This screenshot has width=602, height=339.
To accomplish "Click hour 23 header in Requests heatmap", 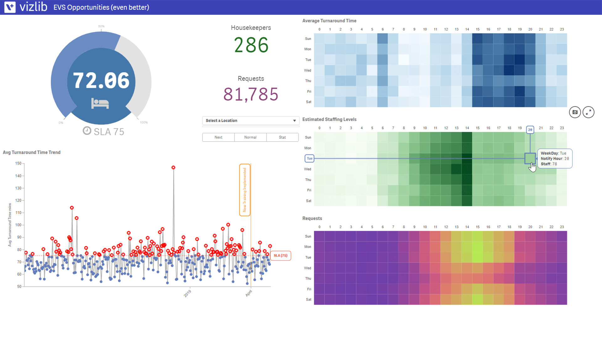I will [x=562, y=227].
